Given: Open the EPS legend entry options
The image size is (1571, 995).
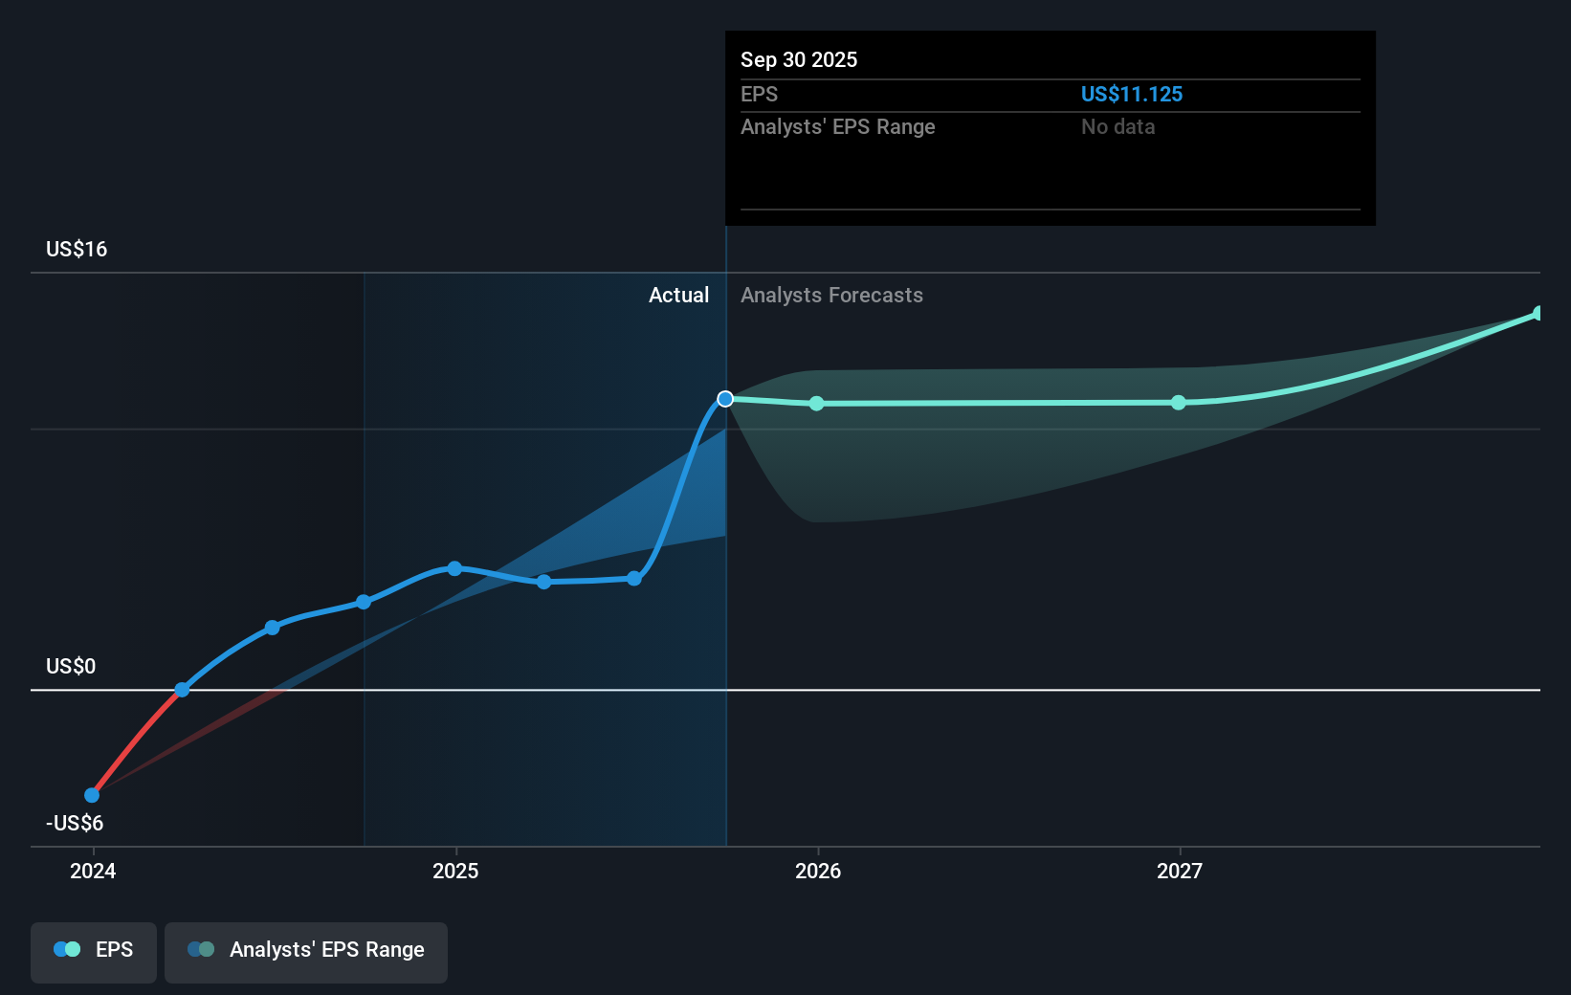Looking at the screenshot, I should [x=93, y=952].
